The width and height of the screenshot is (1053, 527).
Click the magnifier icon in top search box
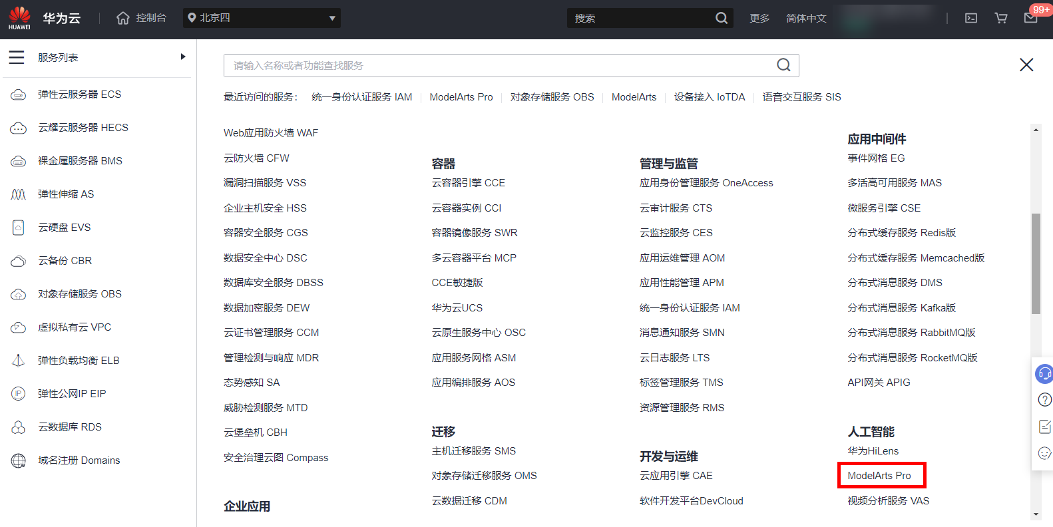coord(721,18)
